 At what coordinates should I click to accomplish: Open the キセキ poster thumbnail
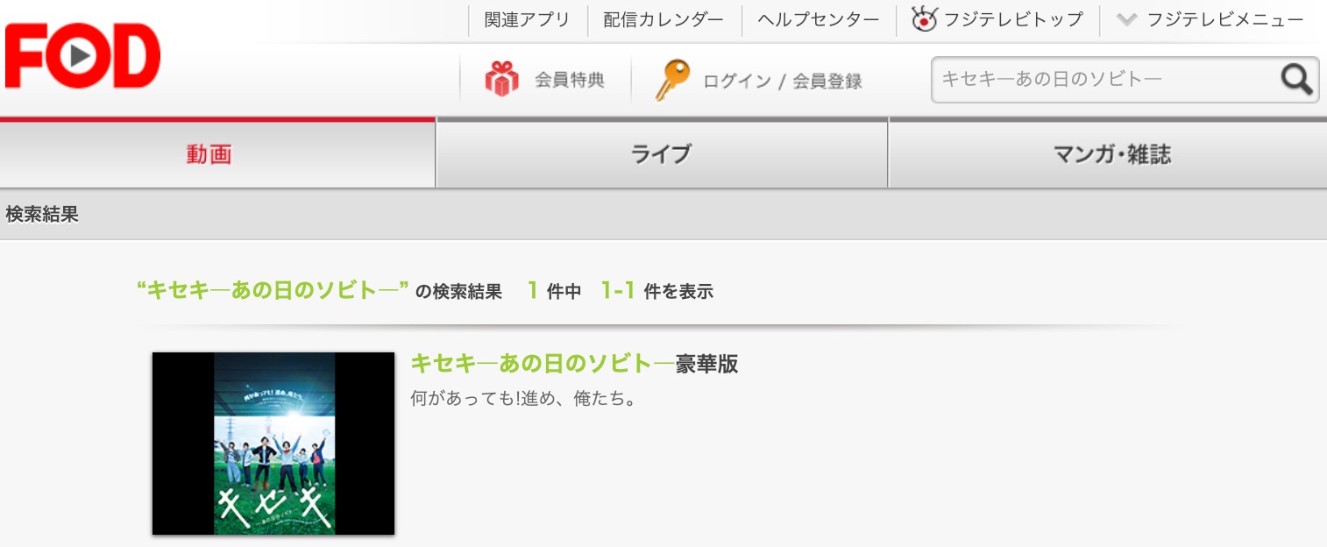[273, 444]
